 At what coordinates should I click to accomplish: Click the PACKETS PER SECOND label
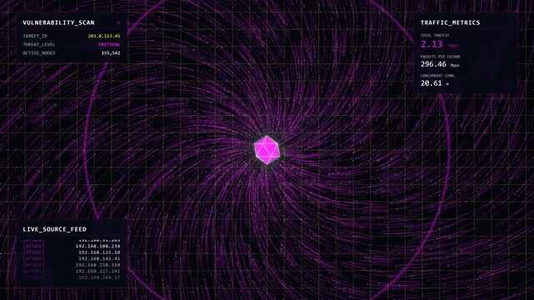click(x=441, y=57)
